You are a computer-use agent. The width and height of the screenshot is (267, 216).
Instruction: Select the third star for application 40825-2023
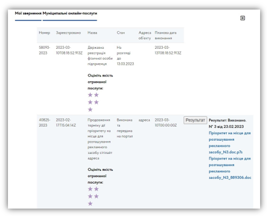pyautogui.click(x=90, y=196)
